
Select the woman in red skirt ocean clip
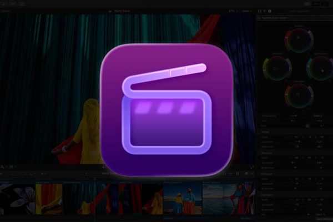point(229,199)
